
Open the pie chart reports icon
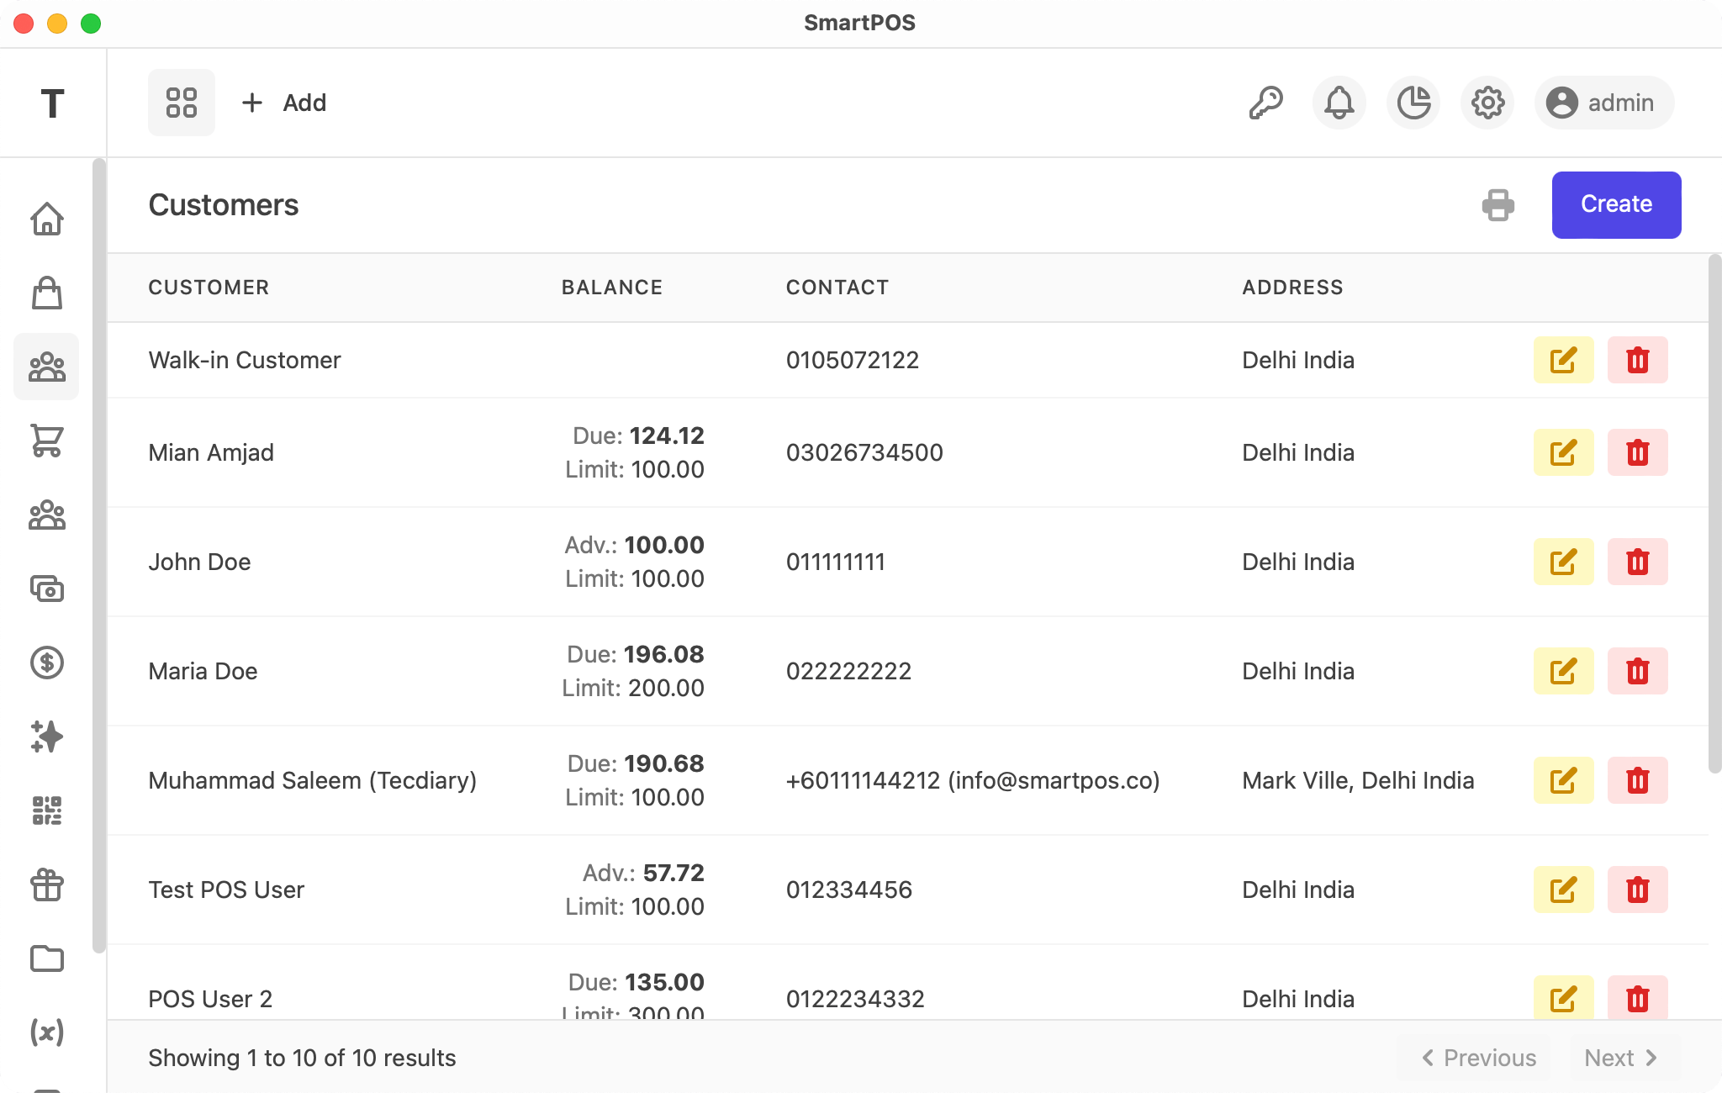point(1413,103)
